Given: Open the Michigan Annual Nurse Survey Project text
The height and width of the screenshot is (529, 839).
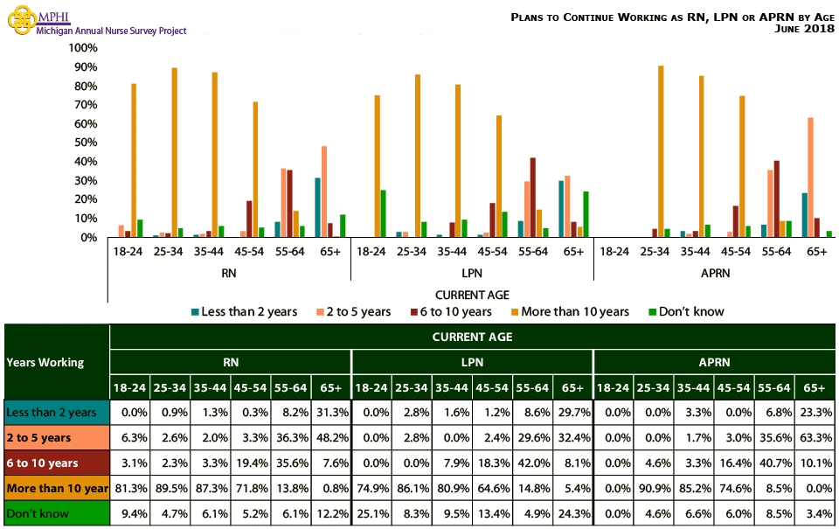Looking at the screenshot, I should tap(112, 31).
